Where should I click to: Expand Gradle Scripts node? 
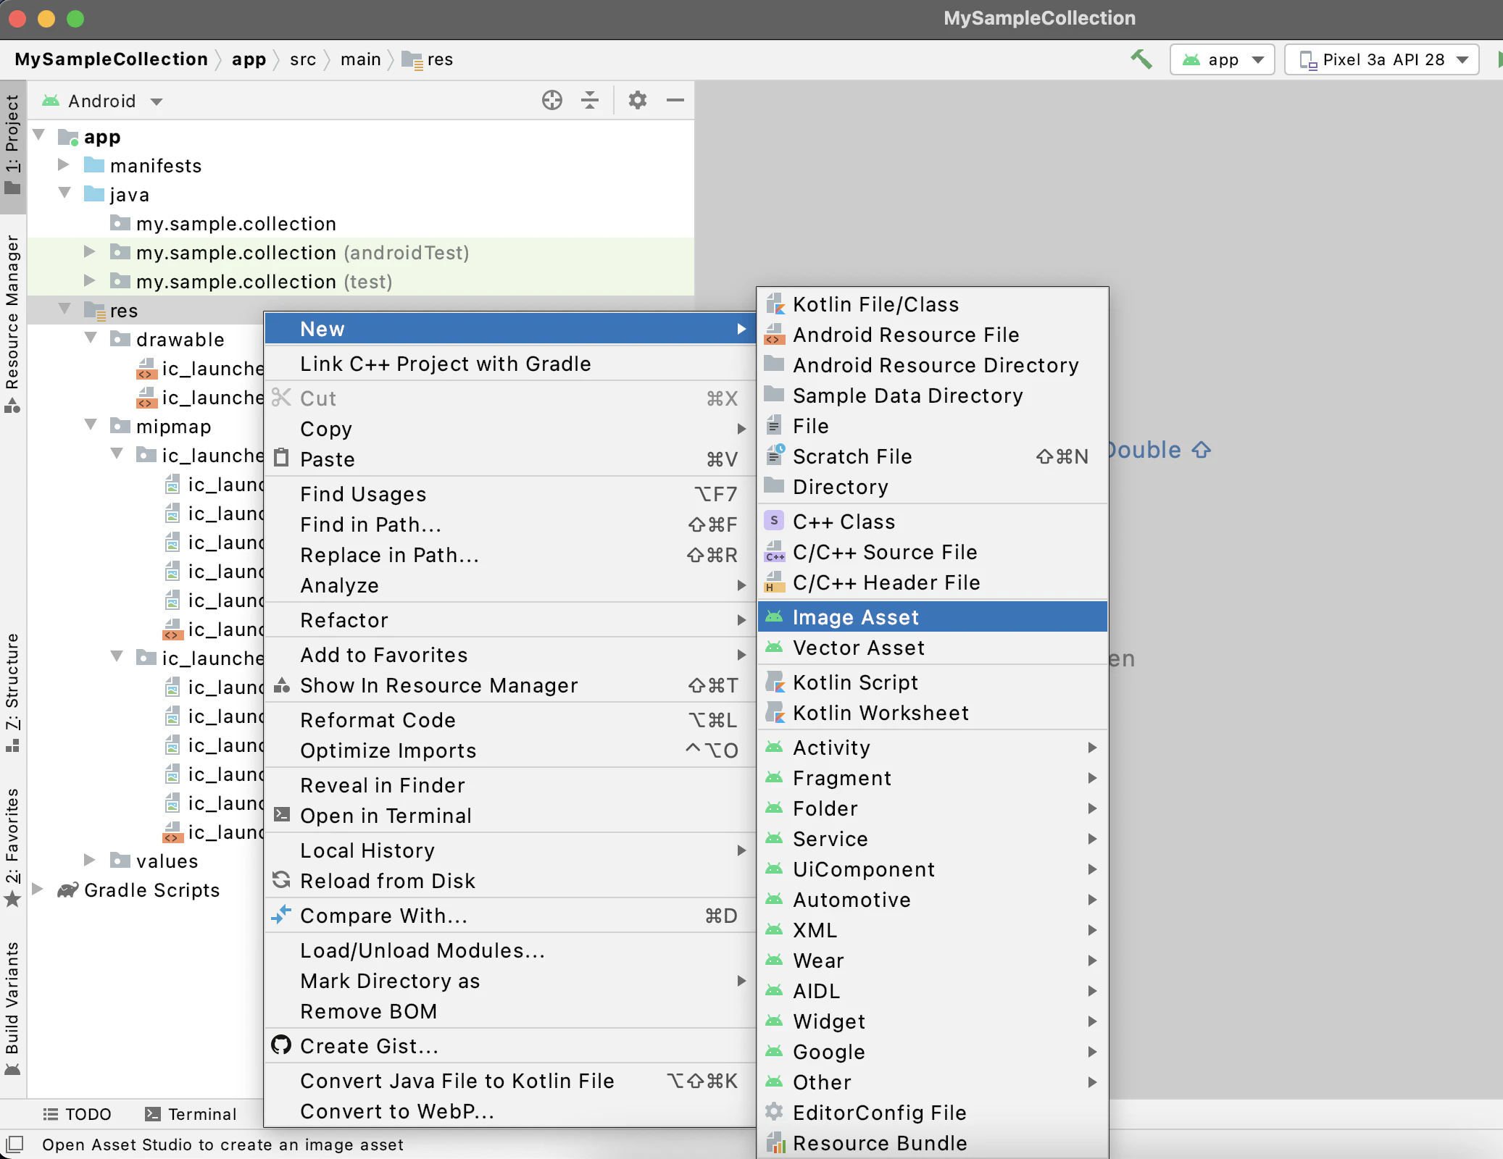(x=38, y=889)
